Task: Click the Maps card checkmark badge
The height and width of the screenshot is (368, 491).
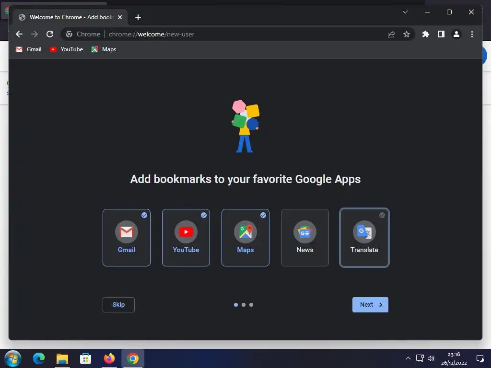Action: 263,215
